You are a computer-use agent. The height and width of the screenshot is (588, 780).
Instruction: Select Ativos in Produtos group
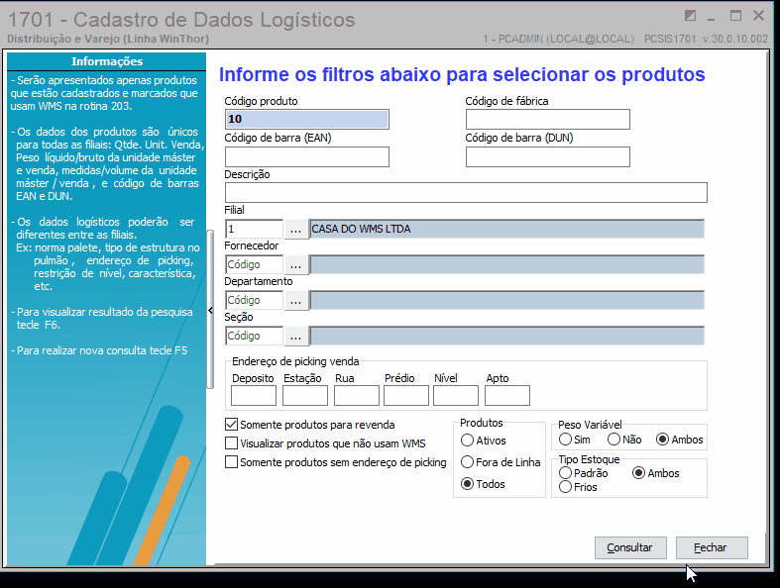[467, 441]
